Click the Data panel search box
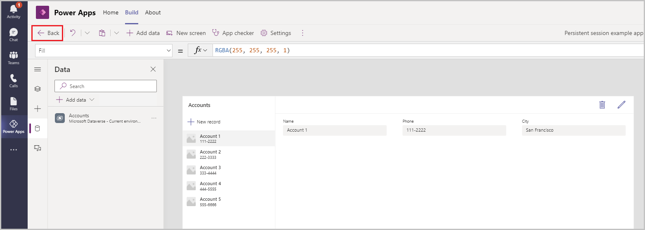645x230 pixels. 106,86
